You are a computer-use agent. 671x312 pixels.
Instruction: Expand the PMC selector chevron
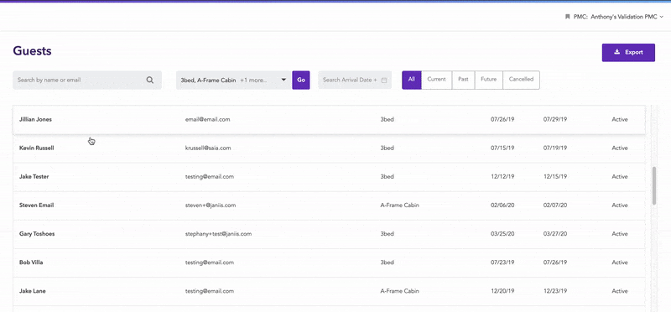pyautogui.click(x=662, y=17)
